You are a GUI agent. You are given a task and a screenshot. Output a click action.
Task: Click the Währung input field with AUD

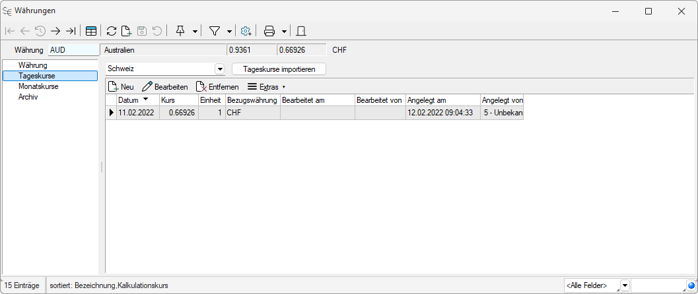(71, 50)
